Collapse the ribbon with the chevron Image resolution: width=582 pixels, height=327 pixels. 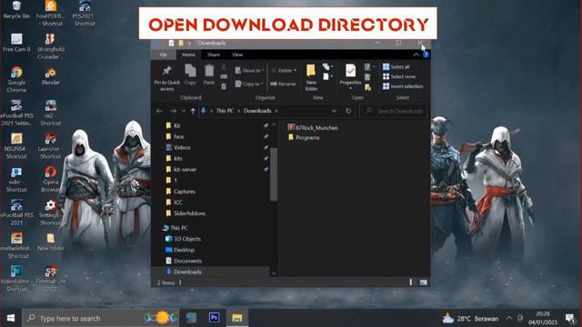(416, 54)
